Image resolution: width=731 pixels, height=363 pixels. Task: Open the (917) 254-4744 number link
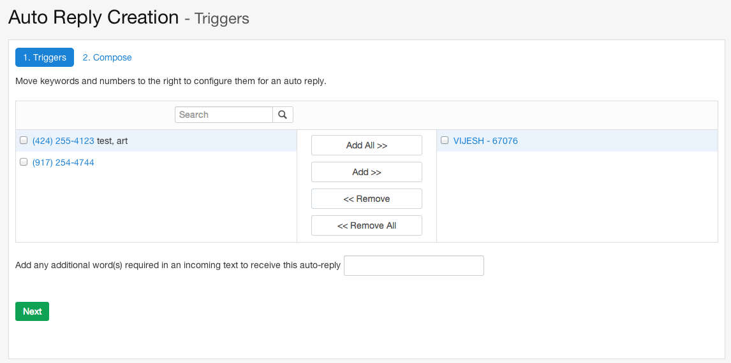tap(63, 162)
